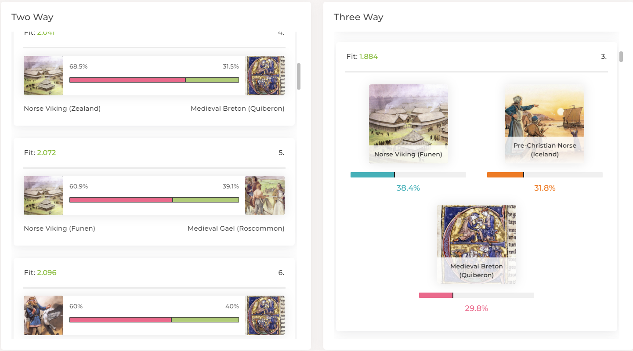Click the 68.5% pink bar segment in result 4
This screenshot has height=351, width=633.
click(127, 80)
